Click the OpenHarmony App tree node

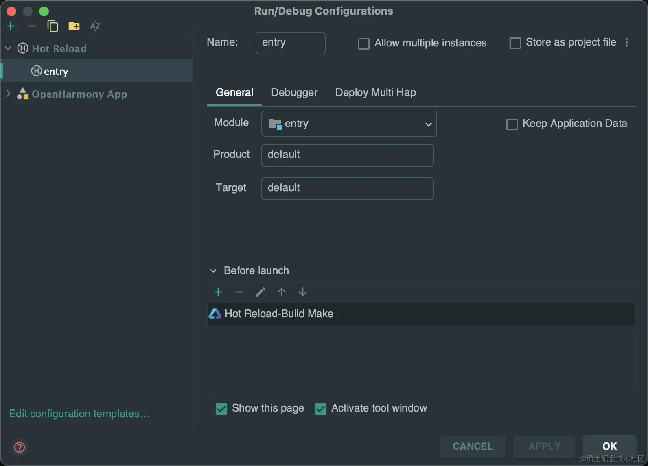coord(79,94)
